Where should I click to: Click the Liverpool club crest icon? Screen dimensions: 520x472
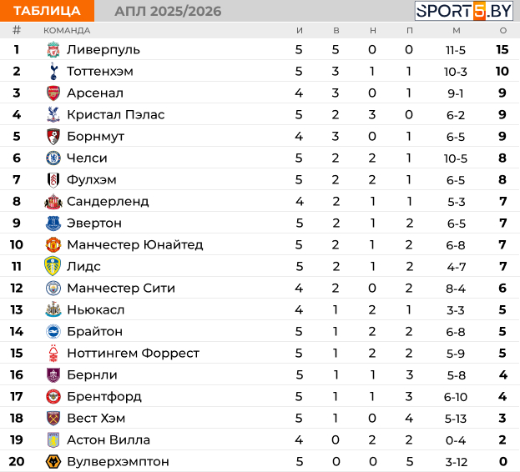click(53, 50)
